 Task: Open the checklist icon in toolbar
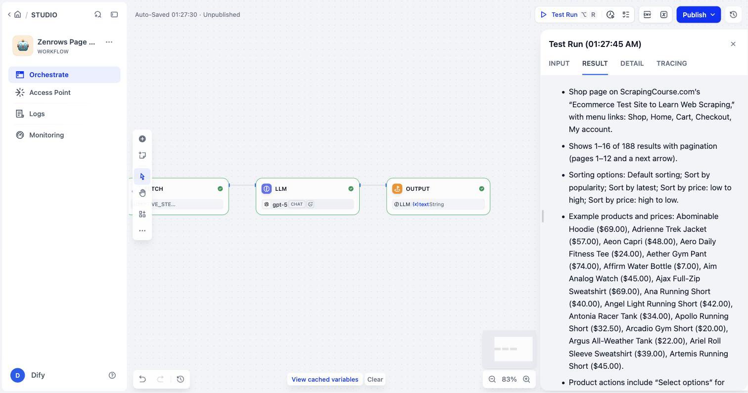point(626,14)
